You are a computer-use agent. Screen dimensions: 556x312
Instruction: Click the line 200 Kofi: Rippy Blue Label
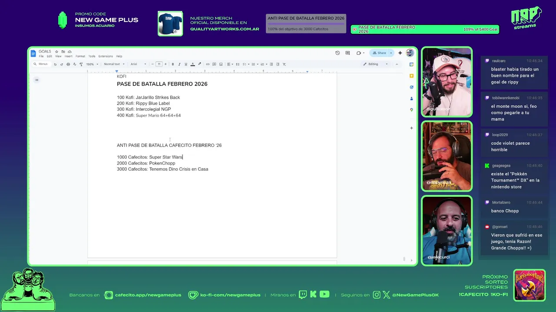143,104
